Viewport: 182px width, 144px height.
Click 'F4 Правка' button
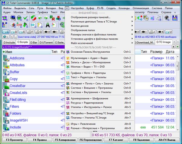(40, 140)
